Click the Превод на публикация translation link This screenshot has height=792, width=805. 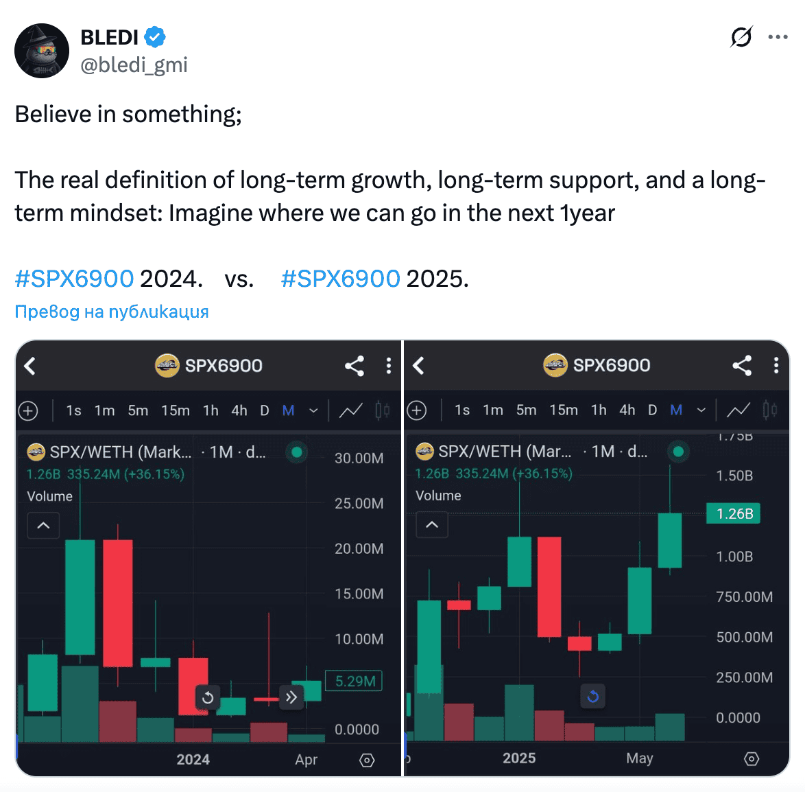(x=111, y=312)
